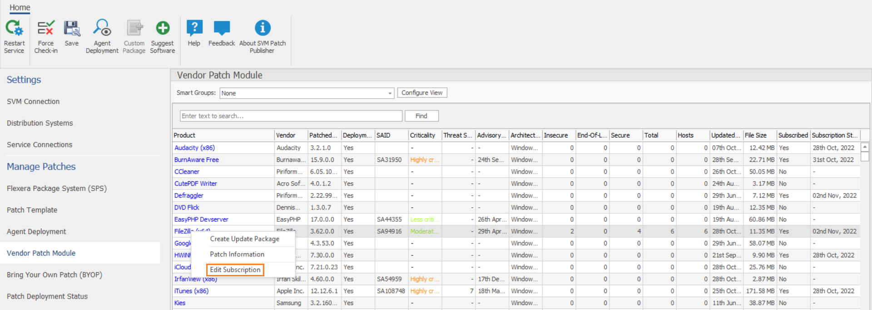Sort by the Product column header
The height and width of the screenshot is (310, 872).
point(223,135)
